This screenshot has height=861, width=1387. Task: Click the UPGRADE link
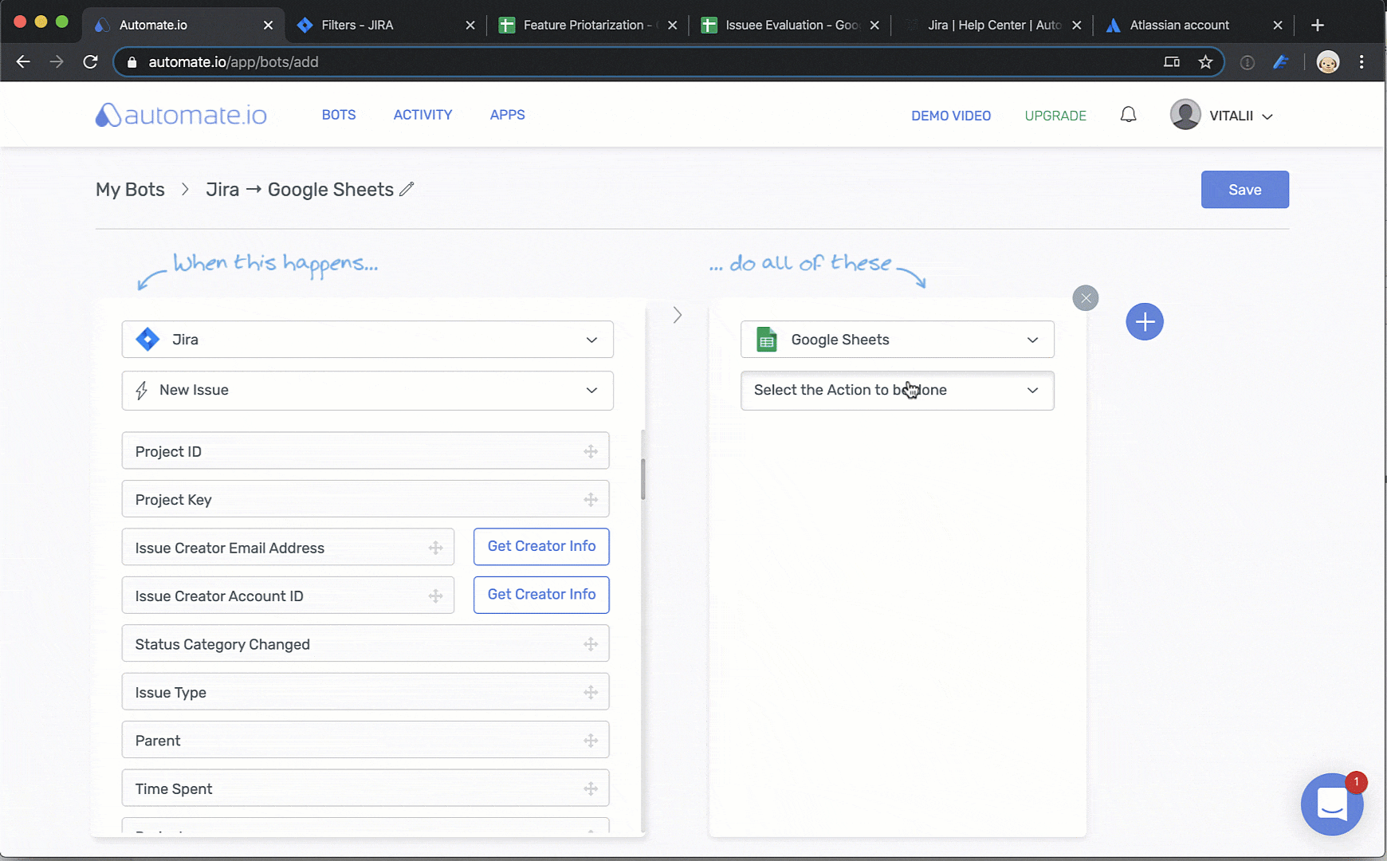[x=1055, y=116]
